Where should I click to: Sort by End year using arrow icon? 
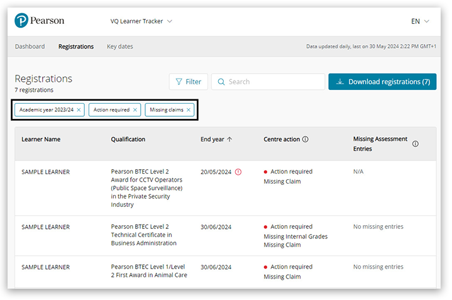point(229,140)
